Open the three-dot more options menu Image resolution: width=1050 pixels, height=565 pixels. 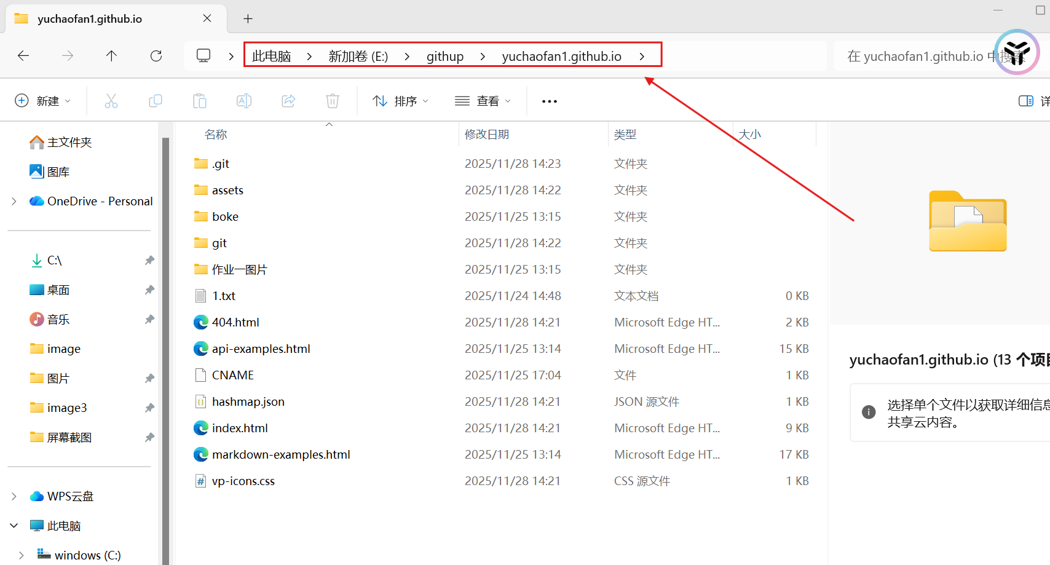coord(550,101)
